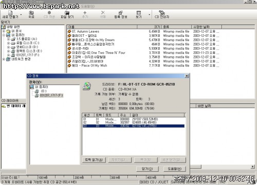The height and width of the screenshot is (185, 257).
Task: Click the CD 레이아웃 new data disc item
Action: 13,106
